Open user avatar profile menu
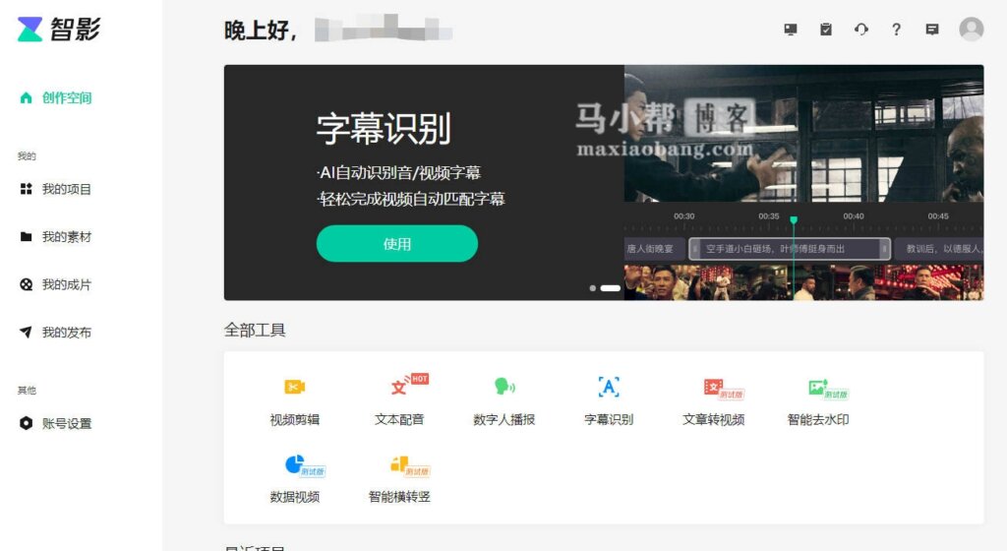 tap(971, 29)
